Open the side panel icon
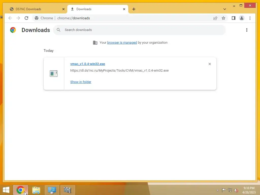The width and height of the screenshot is (260, 195). tap(234, 18)
